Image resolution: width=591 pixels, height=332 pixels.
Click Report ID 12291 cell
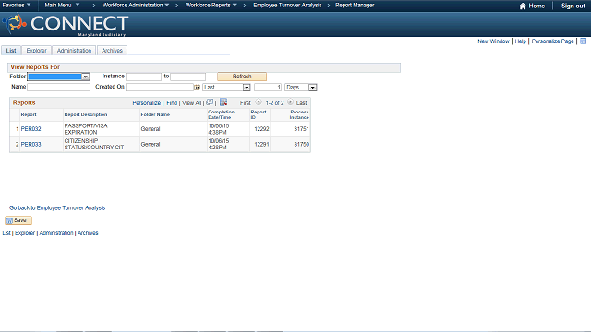[261, 145]
